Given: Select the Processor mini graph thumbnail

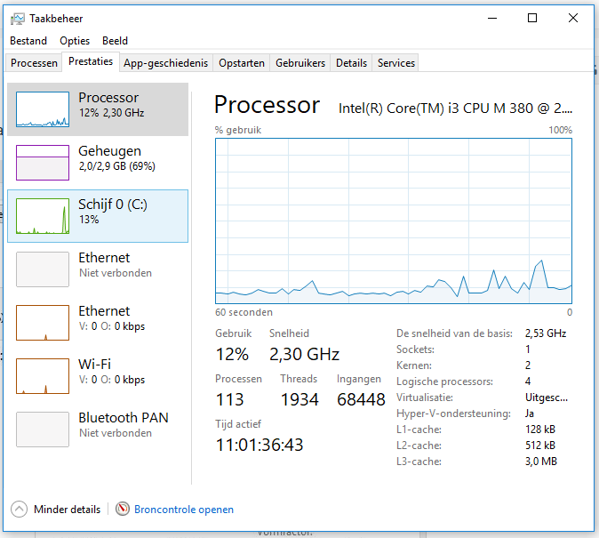Looking at the screenshot, I should point(43,108).
